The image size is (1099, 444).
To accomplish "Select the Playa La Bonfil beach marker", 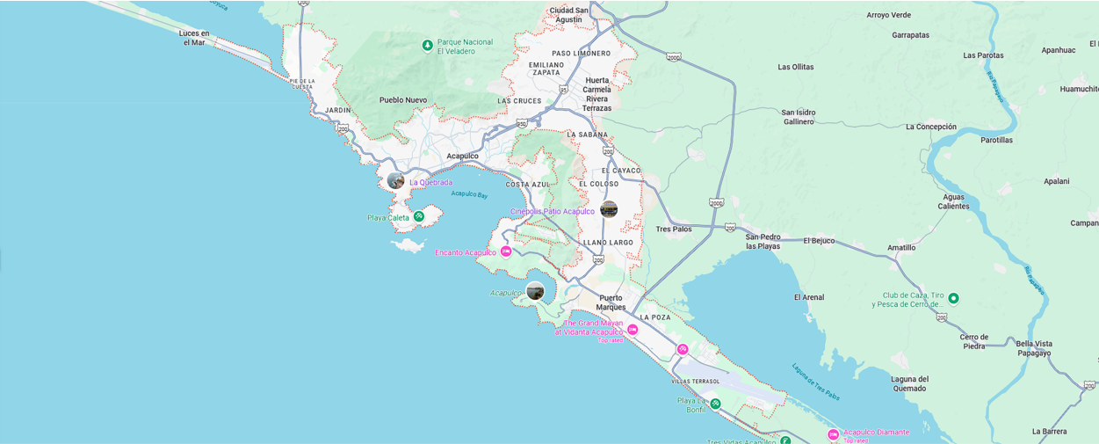I will 716,404.
